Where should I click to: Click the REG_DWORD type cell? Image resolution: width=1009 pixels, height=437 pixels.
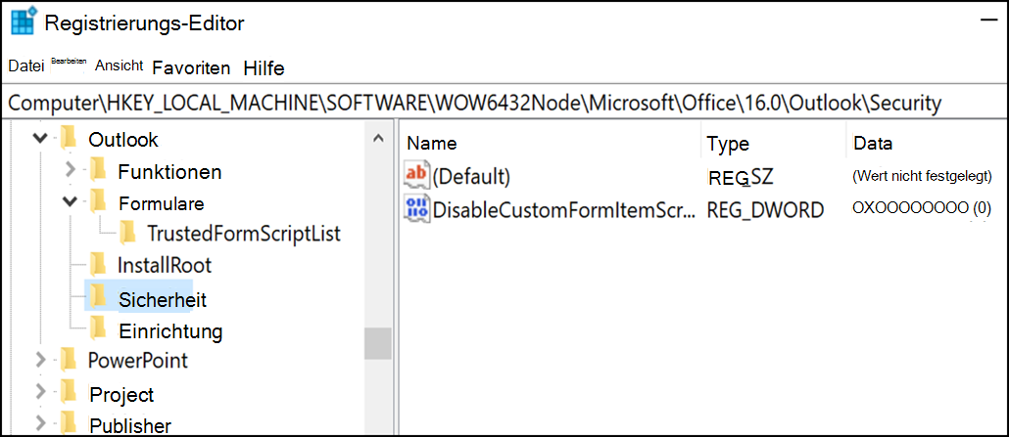click(765, 209)
